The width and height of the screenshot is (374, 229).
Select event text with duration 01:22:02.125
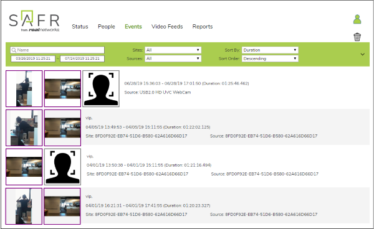click(148, 128)
